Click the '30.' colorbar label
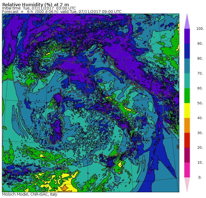The height and width of the screenshot is (198, 206). [200, 133]
